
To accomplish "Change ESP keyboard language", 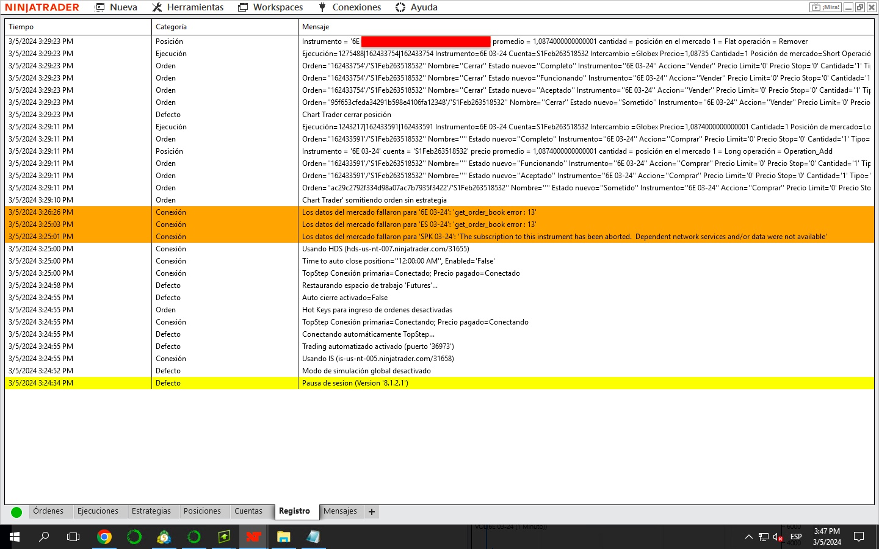I will 796,537.
